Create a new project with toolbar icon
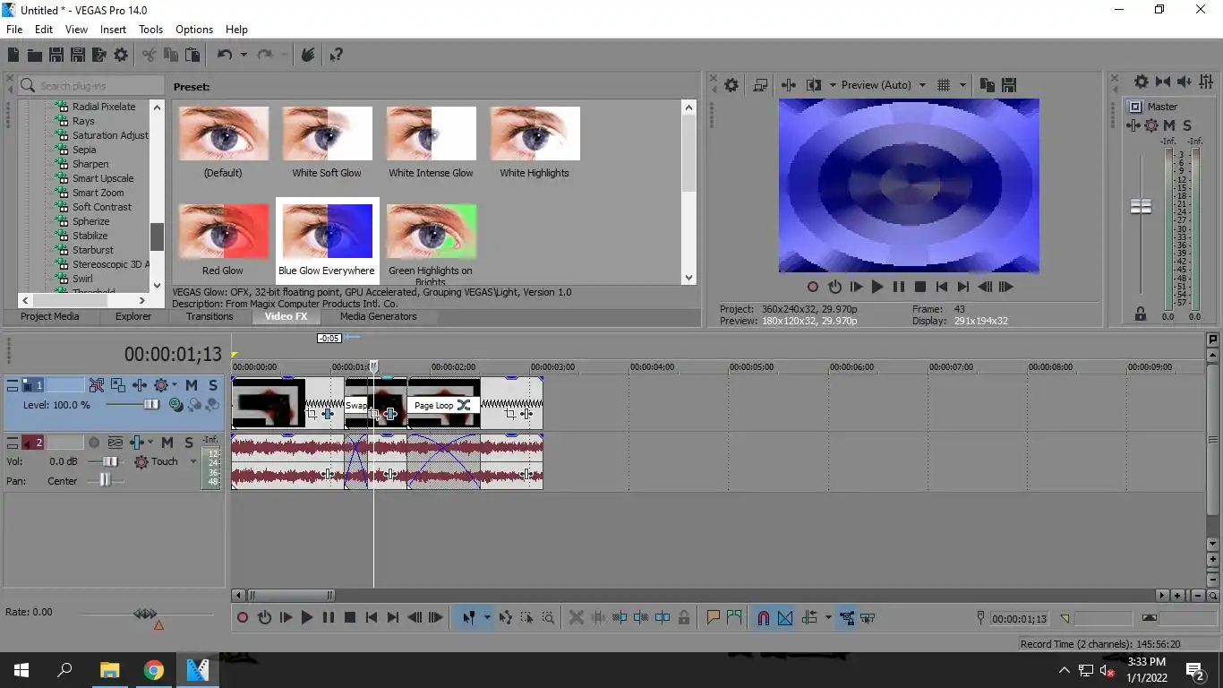 [x=13, y=55]
